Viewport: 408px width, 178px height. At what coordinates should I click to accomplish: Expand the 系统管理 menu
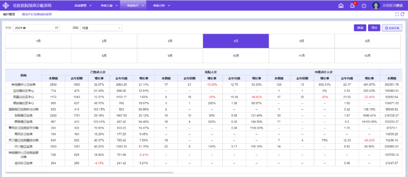pyautogui.click(x=83, y=6)
